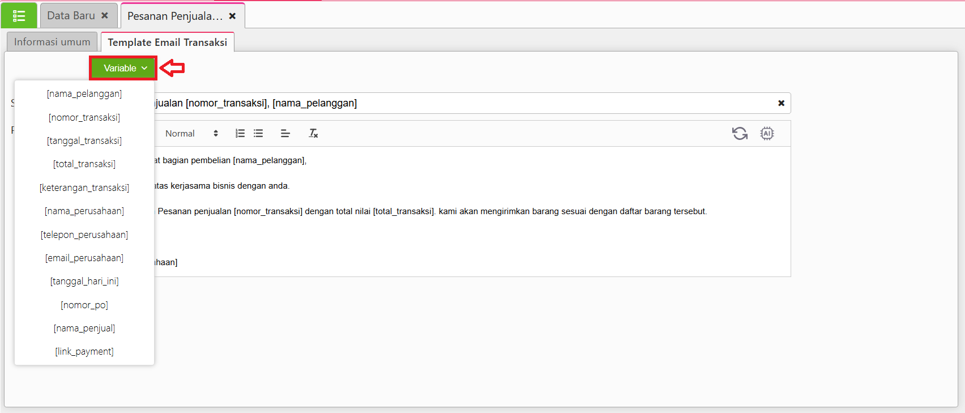Image resolution: width=965 pixels, height=413 pixels.
Task: Open the Informasi umum tab
Action: [52, 42]
